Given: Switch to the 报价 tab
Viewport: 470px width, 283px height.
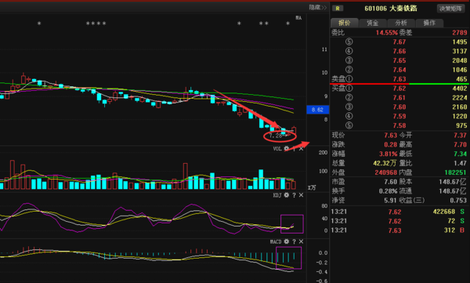Looking at the screenshot, I should (345, 23).
